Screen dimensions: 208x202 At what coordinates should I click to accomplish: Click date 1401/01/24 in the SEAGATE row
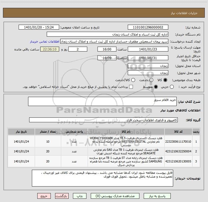point(21,151)
